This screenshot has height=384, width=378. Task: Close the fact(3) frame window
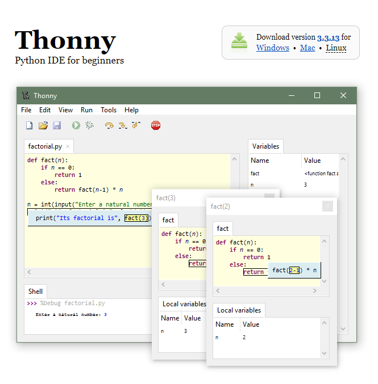[269, 196]
